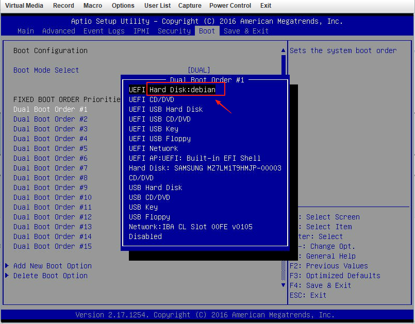Select Dual Boot Order #7 row

coord(51,168)
